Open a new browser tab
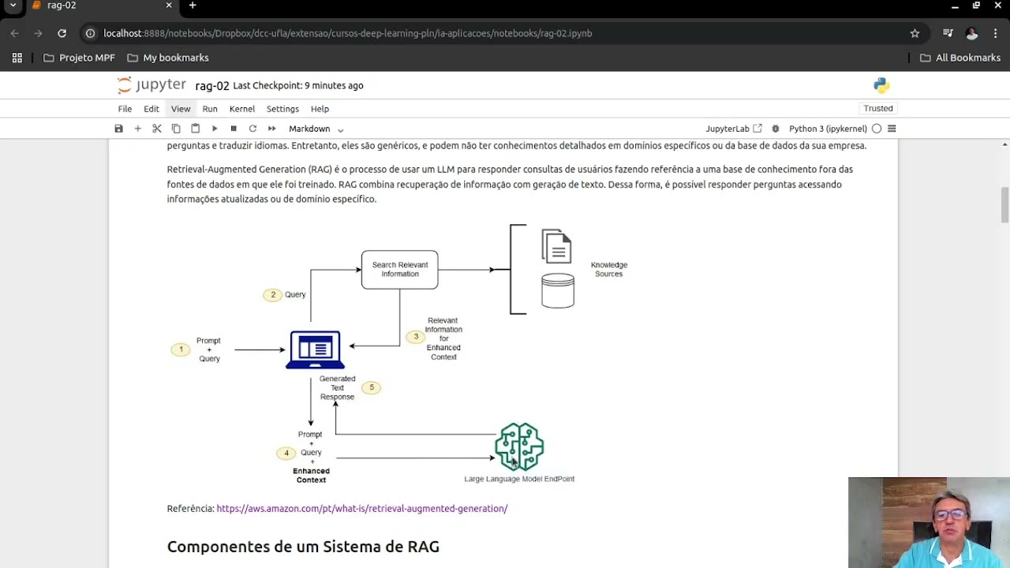The image size is (1010, 568). coord(193,6)
